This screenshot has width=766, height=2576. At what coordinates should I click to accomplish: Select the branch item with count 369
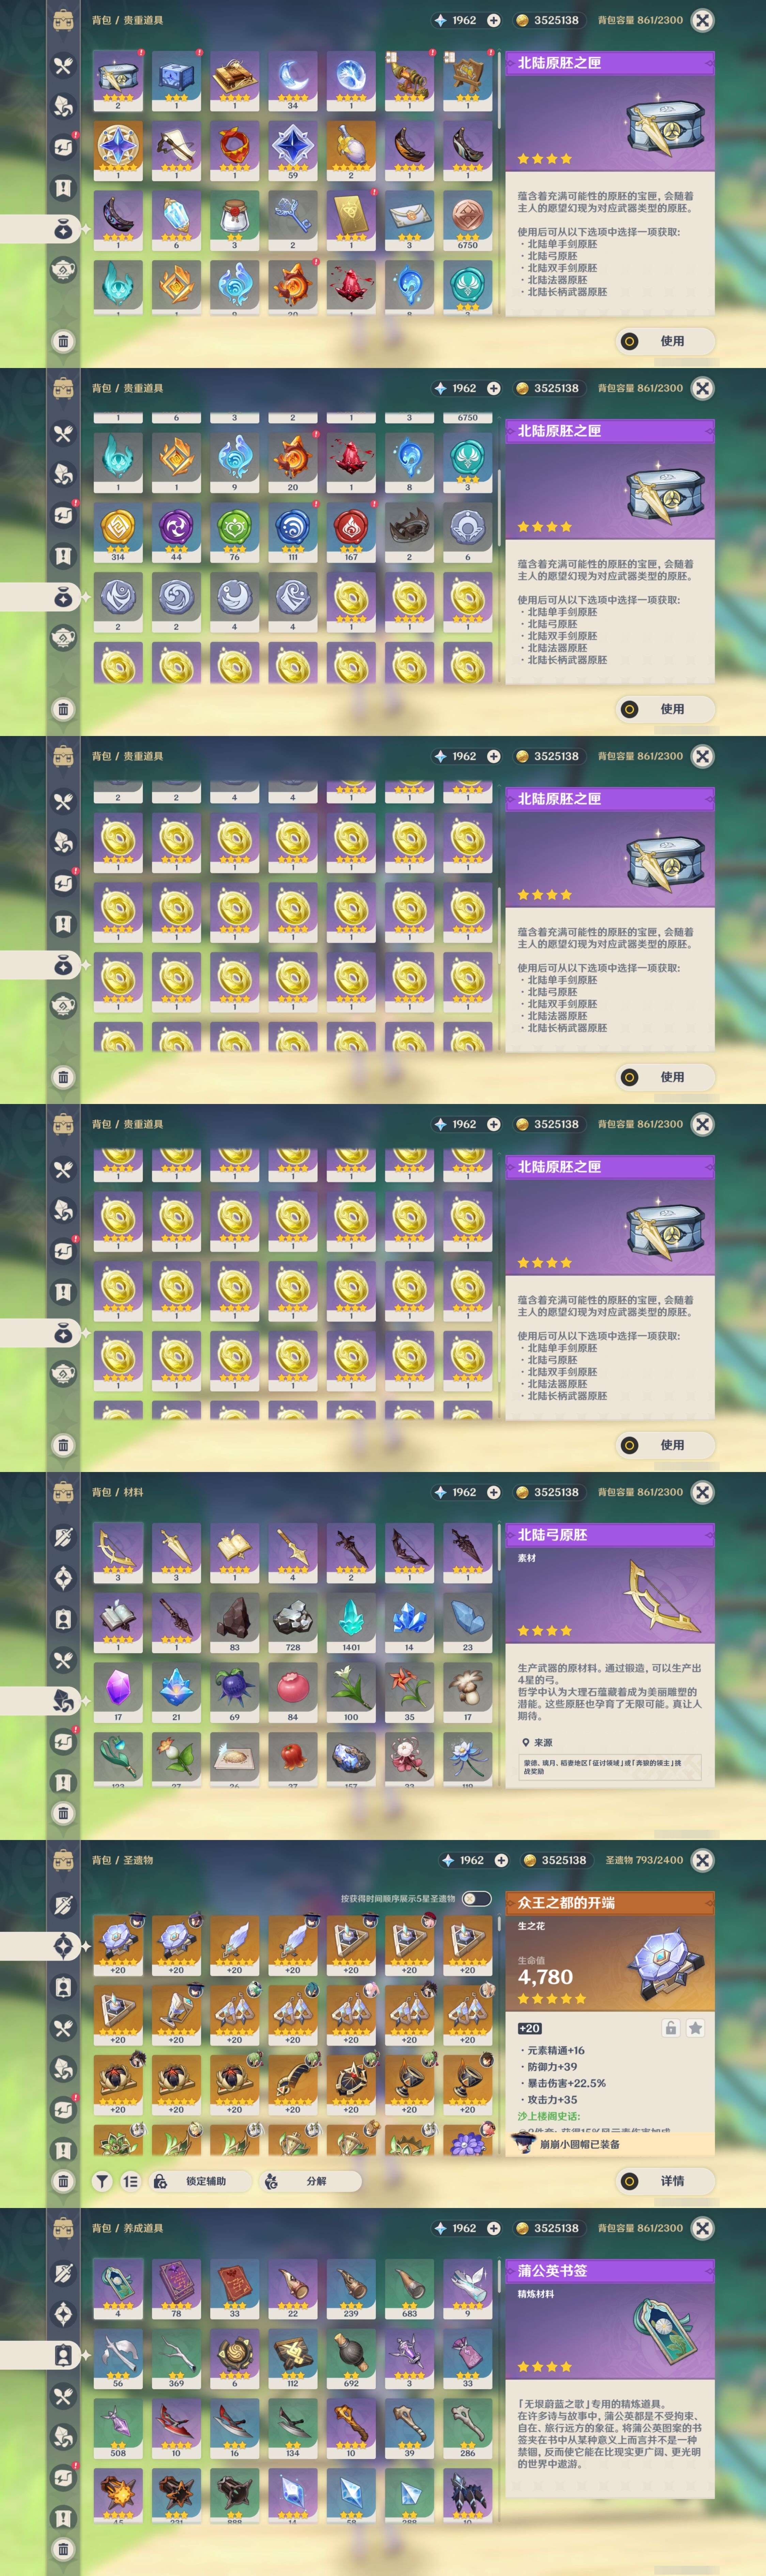click(176, 2358)
